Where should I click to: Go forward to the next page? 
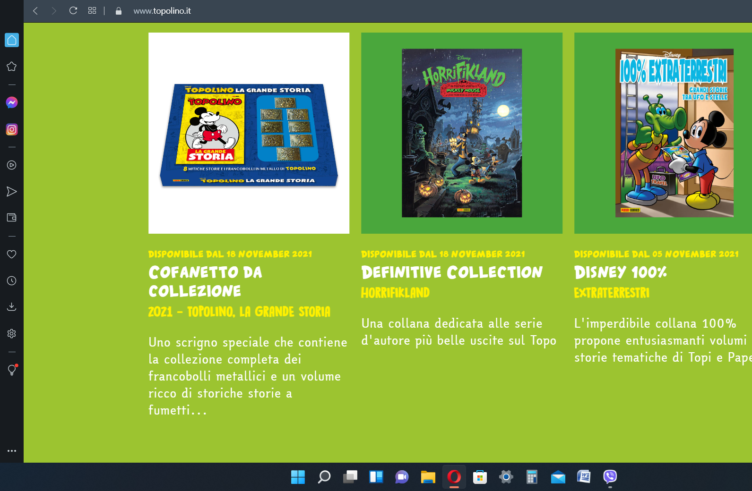tap(54, 11)
